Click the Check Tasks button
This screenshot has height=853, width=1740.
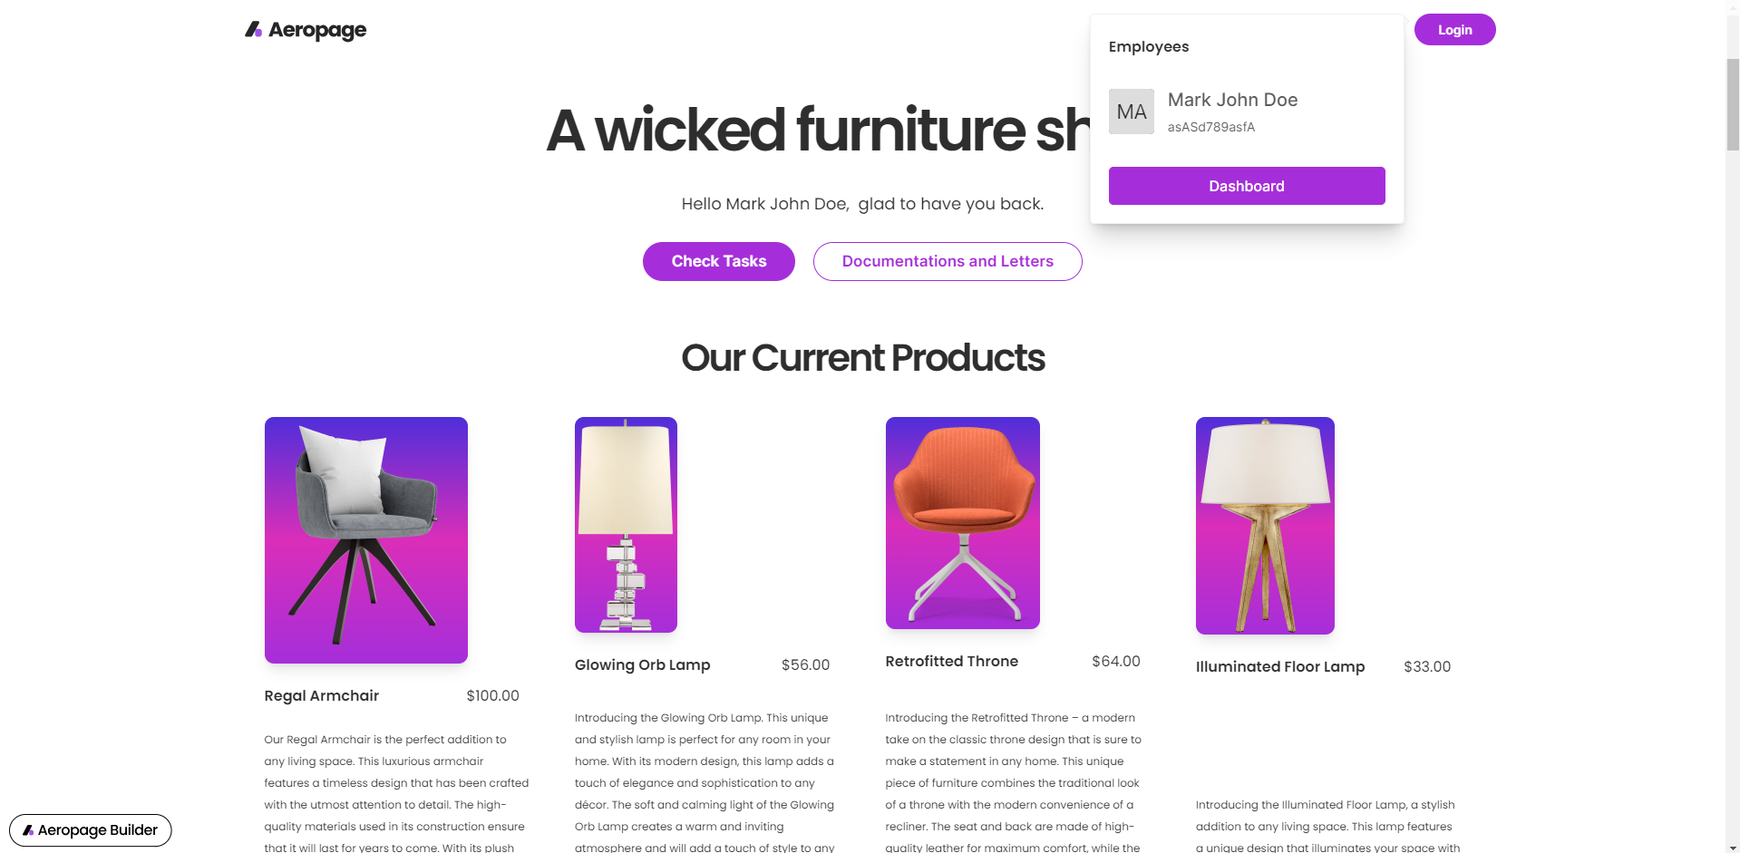tap(719, 261)
